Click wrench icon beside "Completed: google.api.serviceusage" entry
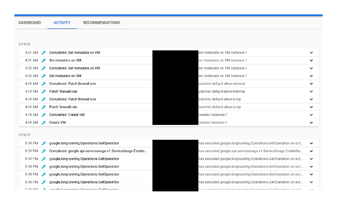This screenshot has width=337, height=199. 44,151
